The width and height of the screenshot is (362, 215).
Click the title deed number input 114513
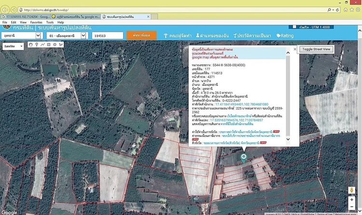tap(107, 36)
